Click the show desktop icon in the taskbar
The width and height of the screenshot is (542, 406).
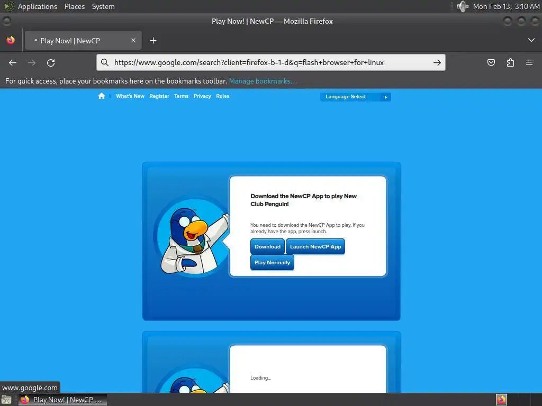(x=6, y=400)
